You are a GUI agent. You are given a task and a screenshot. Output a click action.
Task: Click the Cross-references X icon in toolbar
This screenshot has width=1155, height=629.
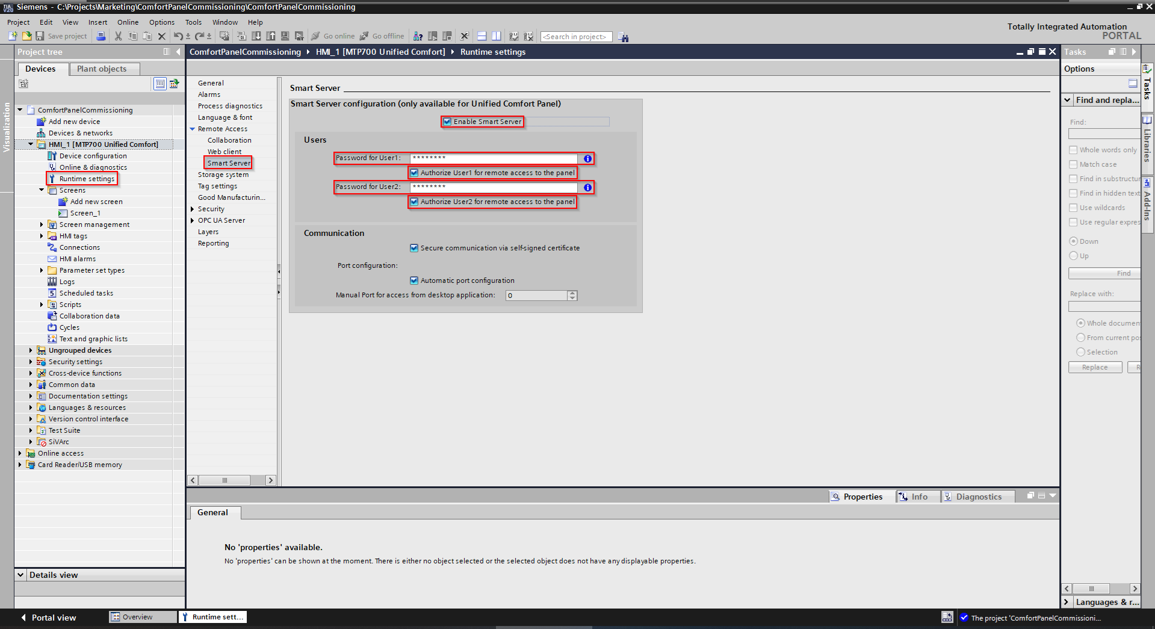coord(464,36)
